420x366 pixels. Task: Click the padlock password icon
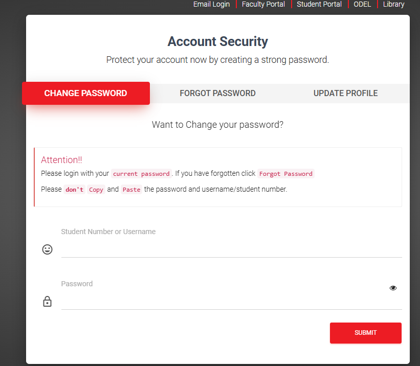coord(47,301)
